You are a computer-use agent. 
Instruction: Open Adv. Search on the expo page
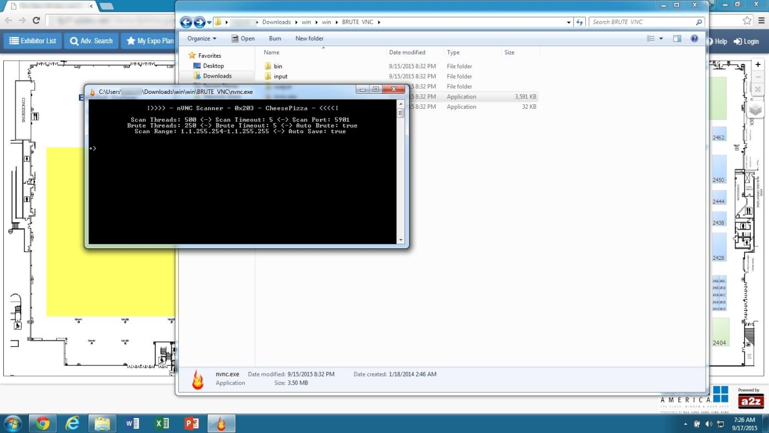click(x=91, y=41)
